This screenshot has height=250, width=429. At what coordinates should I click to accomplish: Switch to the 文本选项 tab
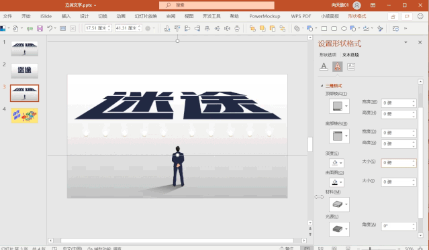pos(350,55)
